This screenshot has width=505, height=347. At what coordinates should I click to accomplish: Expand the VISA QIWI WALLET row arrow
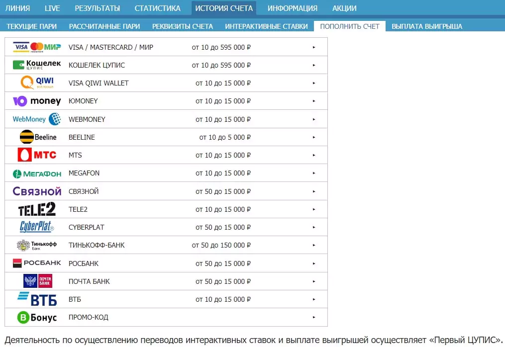pos(313,83)
